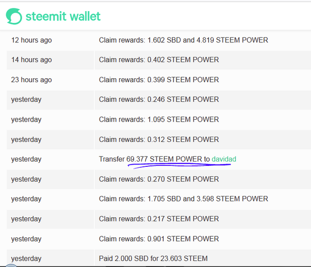Click 'Claim rewards: 0.399 STEEM POWER' entry

[x=159, y=80]
